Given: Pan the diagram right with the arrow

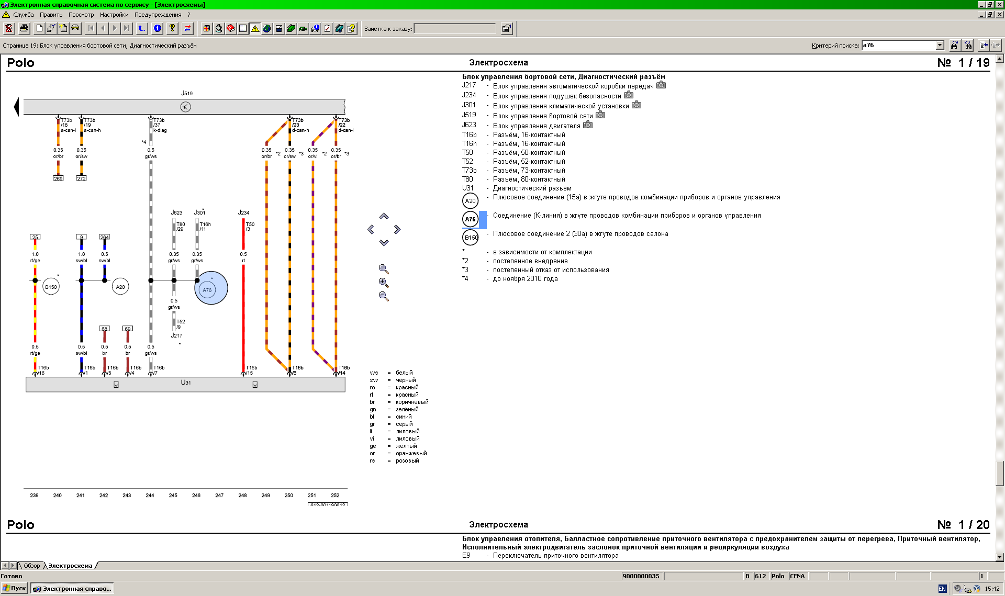Looking at the screenshot, I should (398, 229).
